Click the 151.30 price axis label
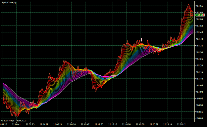 tap(199, 52)
